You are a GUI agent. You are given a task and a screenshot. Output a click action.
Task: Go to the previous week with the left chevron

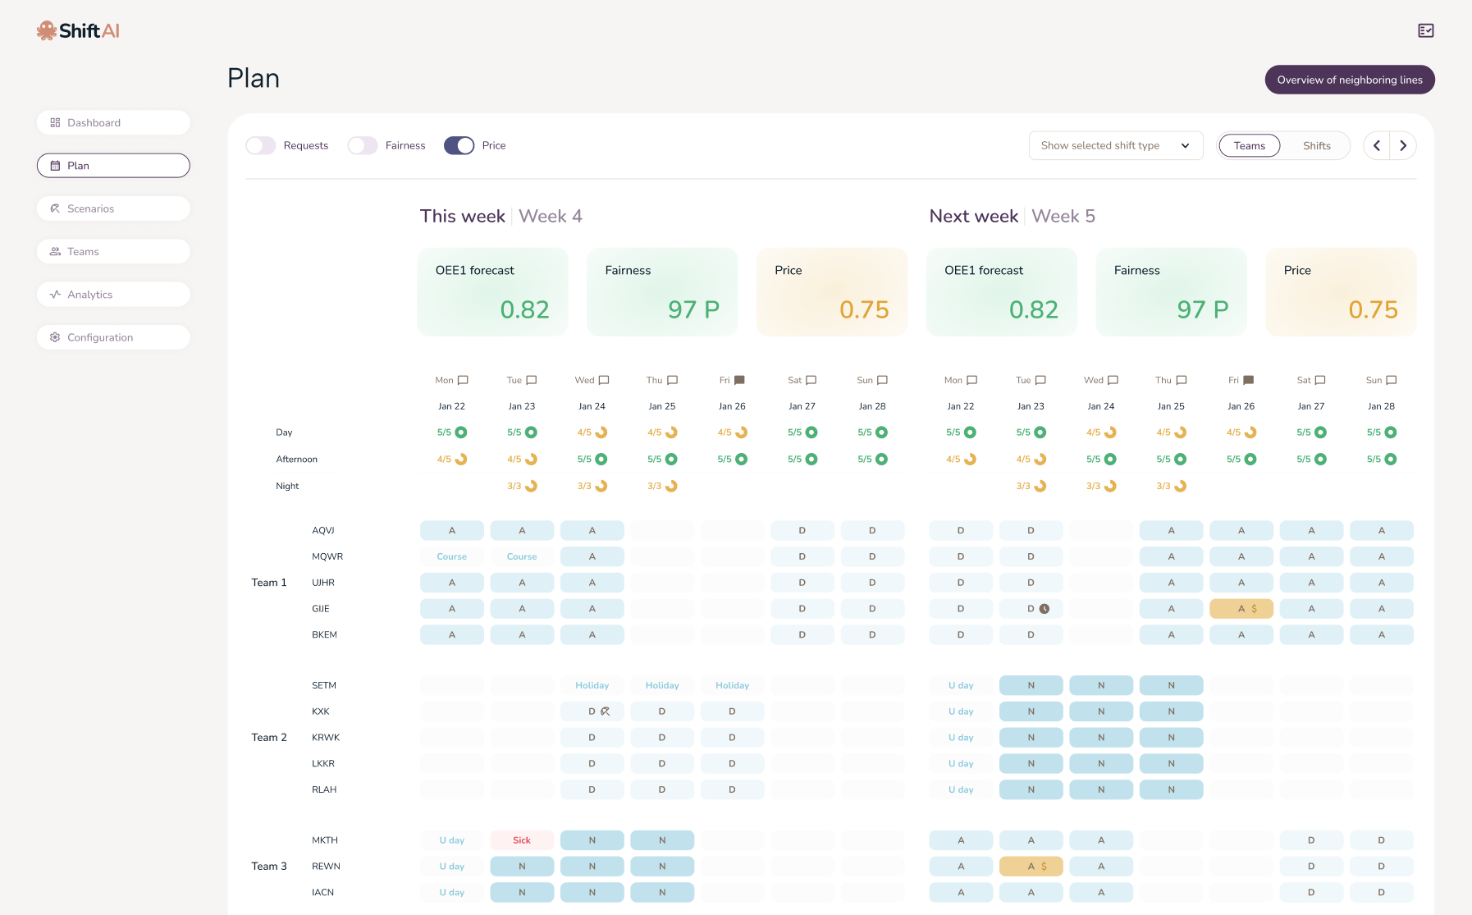(x=1377, y=145)
